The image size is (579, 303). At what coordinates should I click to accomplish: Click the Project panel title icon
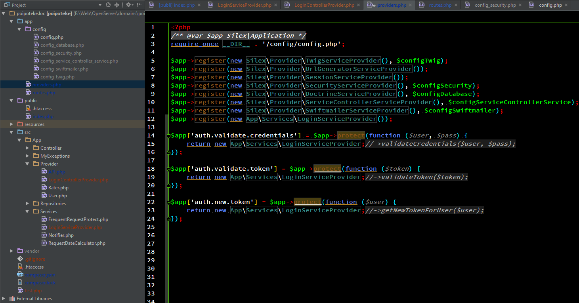[x=7, y=5]
